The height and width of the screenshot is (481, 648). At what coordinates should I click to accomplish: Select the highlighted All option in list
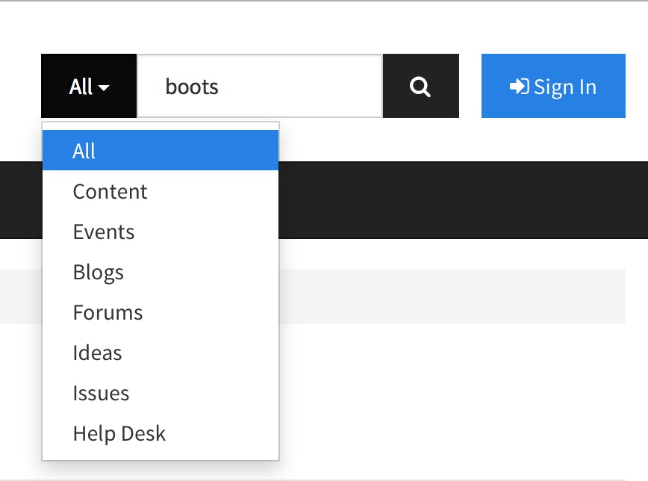coord(160,151)
